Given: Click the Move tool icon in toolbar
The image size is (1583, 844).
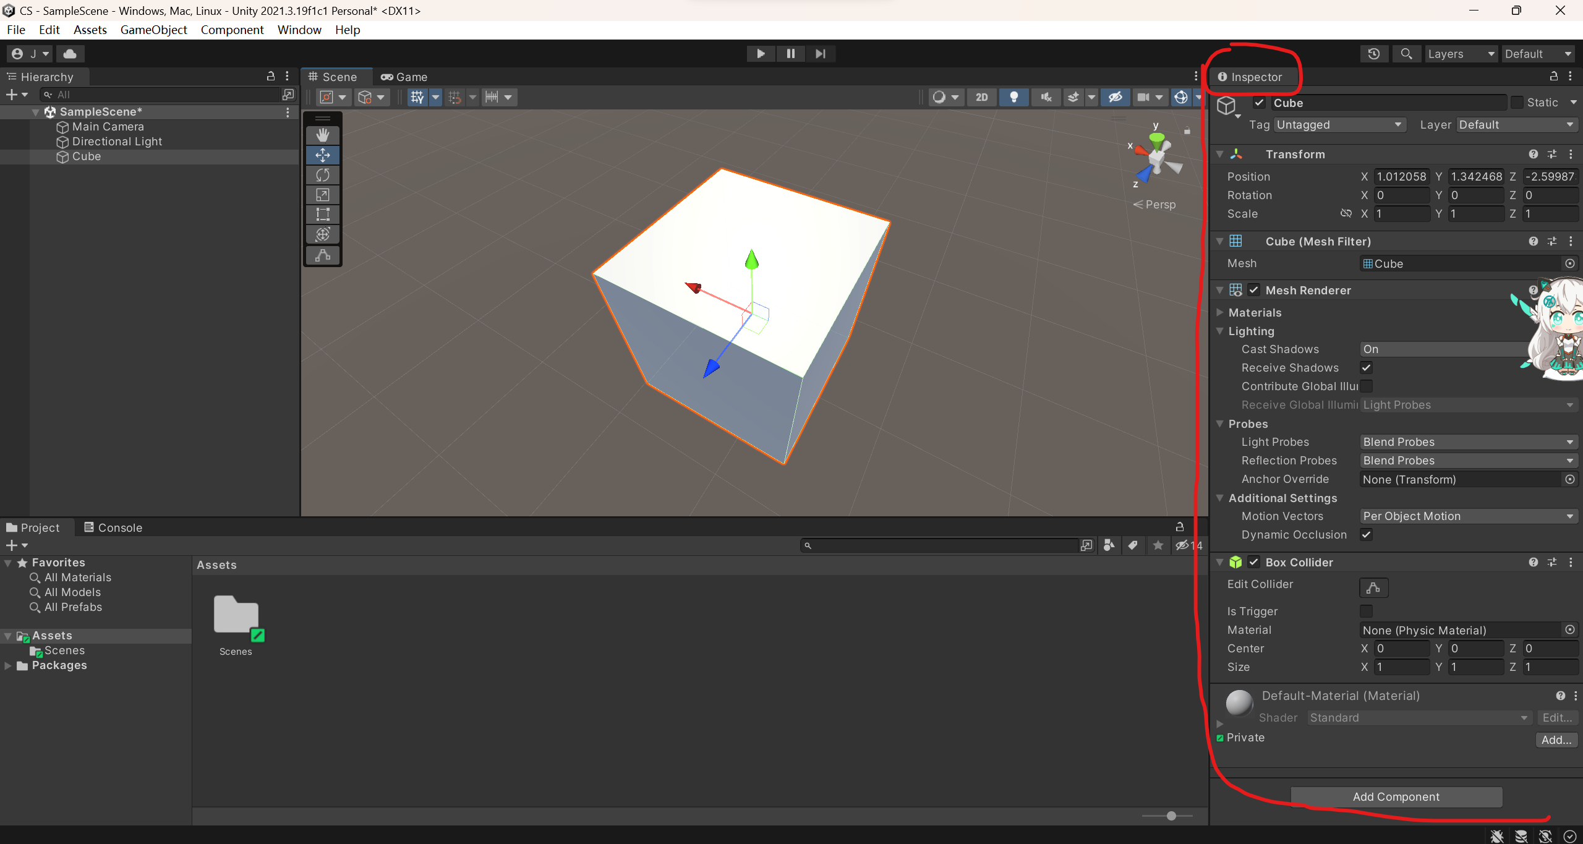Looking at the screenshot, I should 323,154.
